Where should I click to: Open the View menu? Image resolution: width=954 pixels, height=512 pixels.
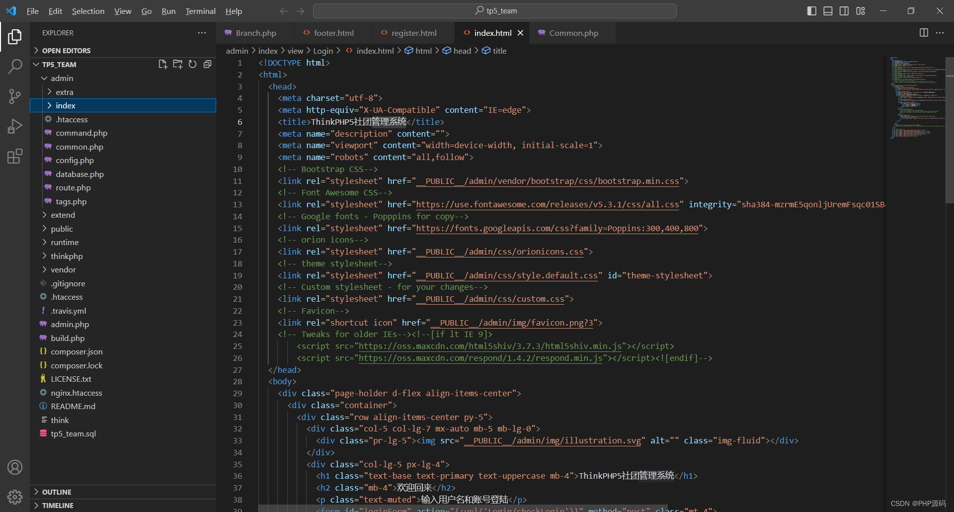[123, 11]
